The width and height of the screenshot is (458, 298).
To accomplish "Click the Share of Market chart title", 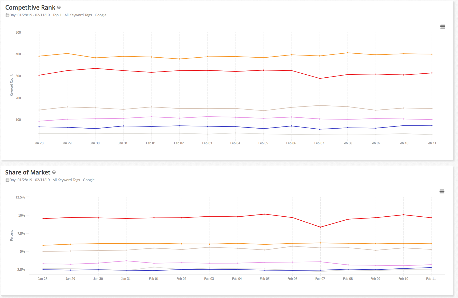I will point(27,172).
